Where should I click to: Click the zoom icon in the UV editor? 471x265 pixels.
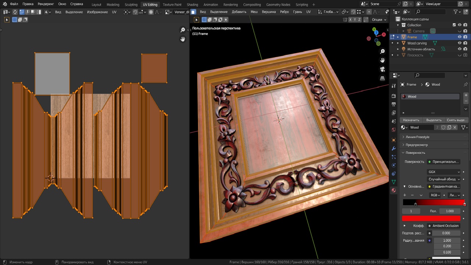pos(183,30)
